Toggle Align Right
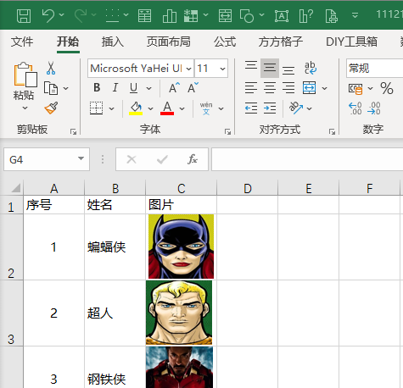 tap(288, 88)
